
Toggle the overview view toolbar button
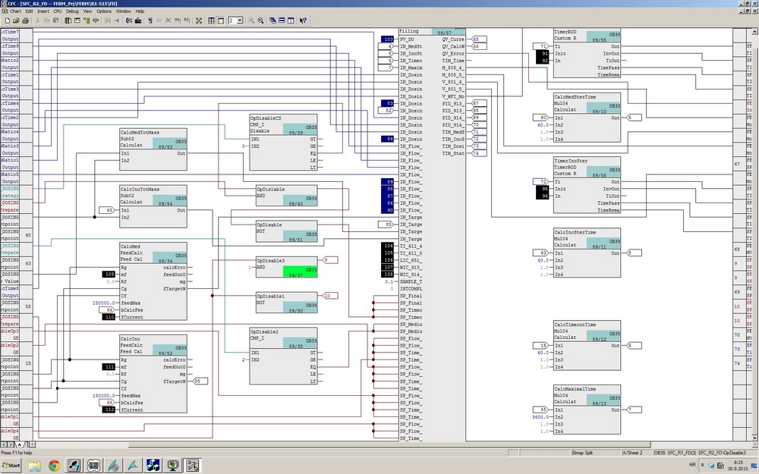point(212,20)
